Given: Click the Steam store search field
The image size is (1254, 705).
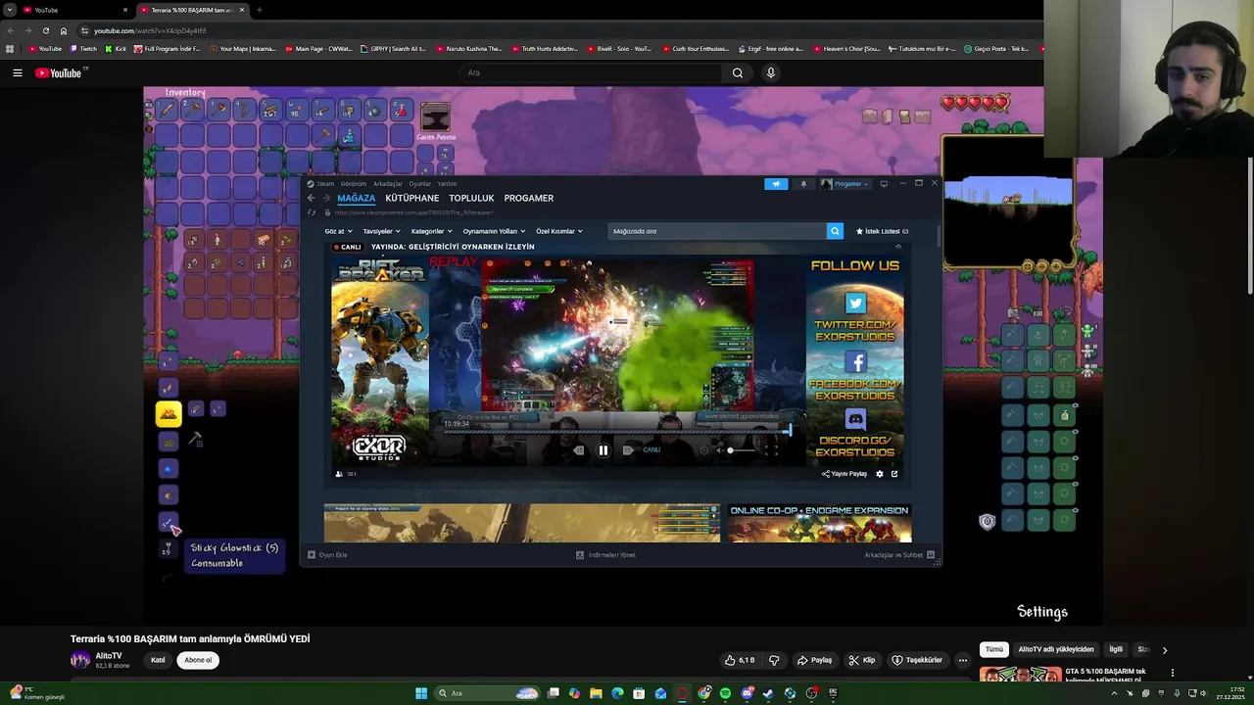Looking at the screenshot, I should coord(717,231).
